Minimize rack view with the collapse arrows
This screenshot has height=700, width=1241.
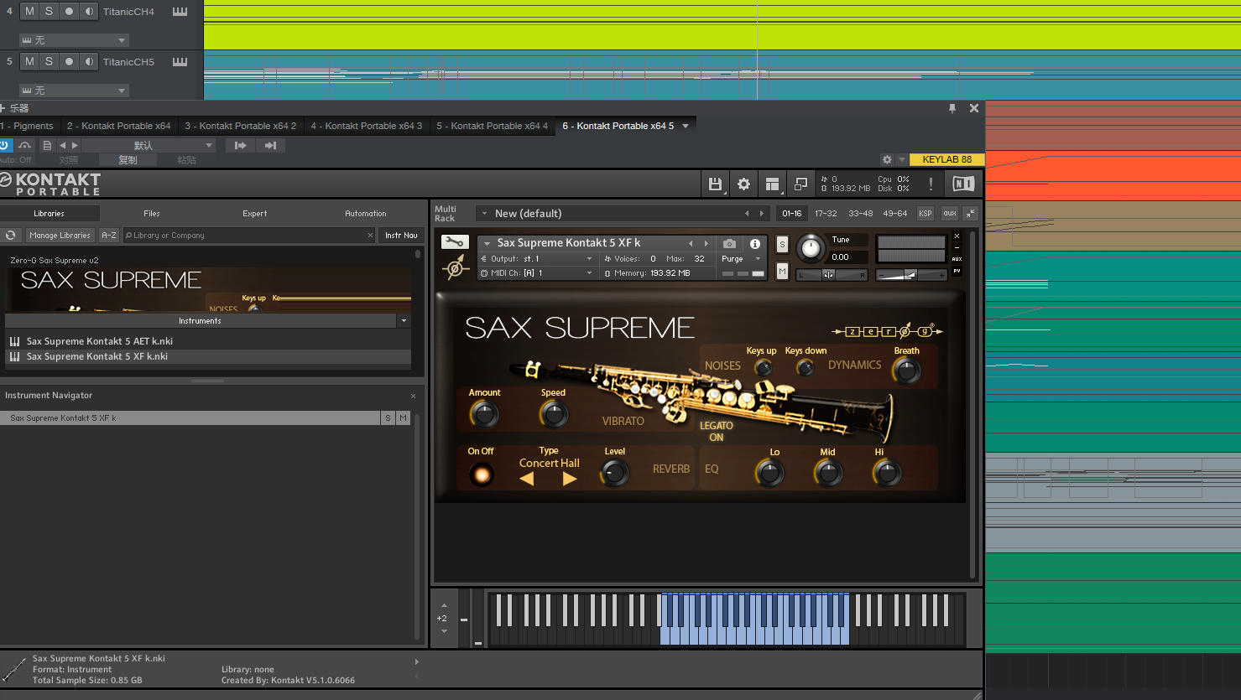click(971, 213)
